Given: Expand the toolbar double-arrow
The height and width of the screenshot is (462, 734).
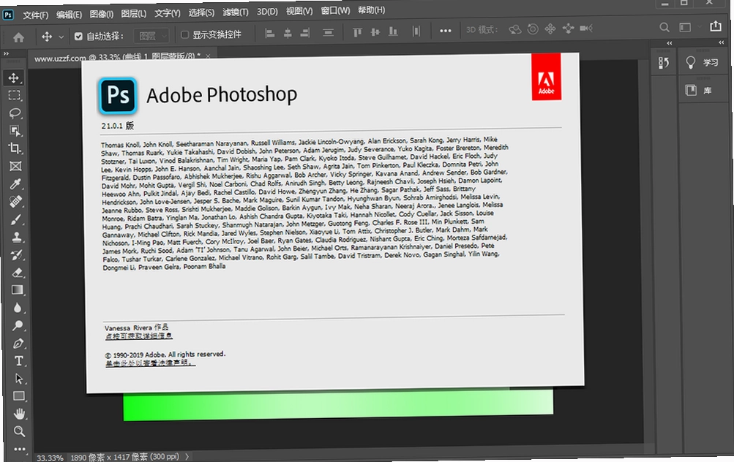Looking at the screenshot, I should pyautogui.click(x=6, y=54).
